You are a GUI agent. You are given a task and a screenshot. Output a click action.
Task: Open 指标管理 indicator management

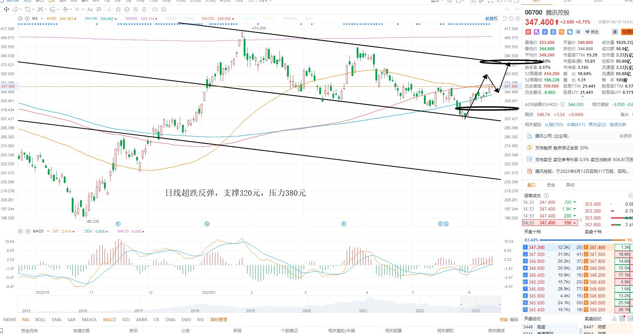tap(219, 320)
